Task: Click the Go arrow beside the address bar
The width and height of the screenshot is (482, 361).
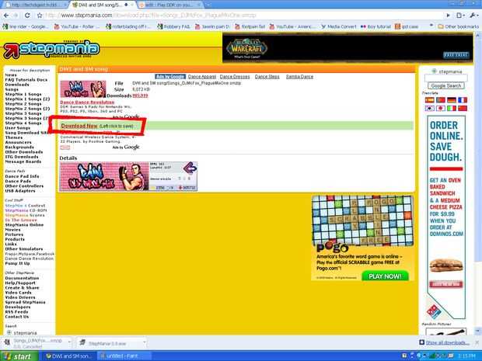Action: [x=449, y=16]
